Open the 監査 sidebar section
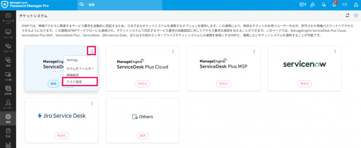 tap(8, 133)
